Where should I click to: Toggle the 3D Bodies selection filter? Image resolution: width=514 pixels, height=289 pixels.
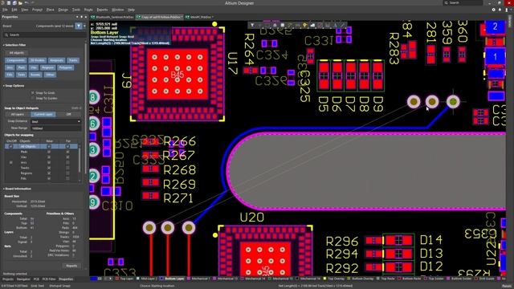(x=38, y=60)
